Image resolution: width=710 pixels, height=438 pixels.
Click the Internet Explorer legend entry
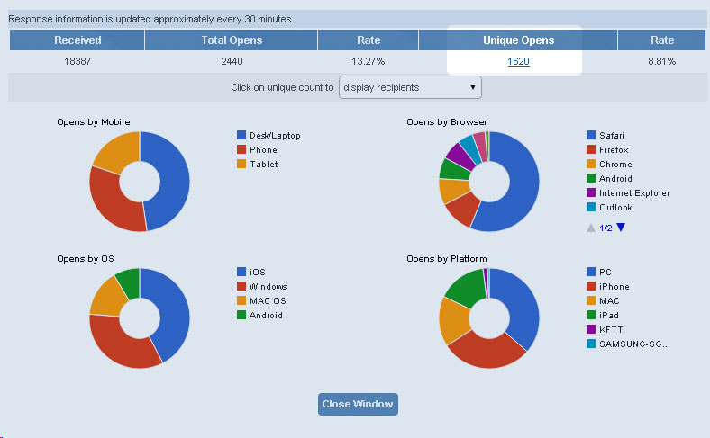point(628,193)
